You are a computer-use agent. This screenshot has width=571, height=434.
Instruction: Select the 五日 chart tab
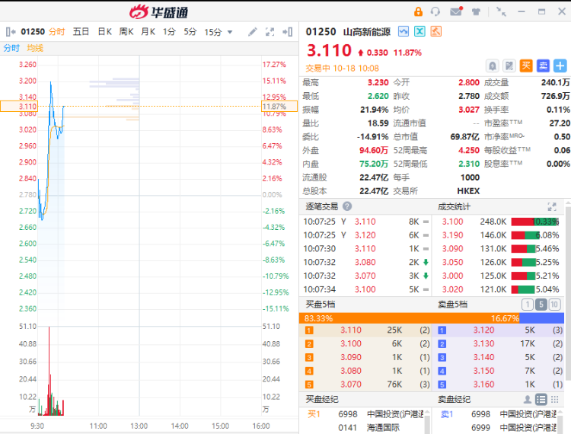(x=81, y=32)
